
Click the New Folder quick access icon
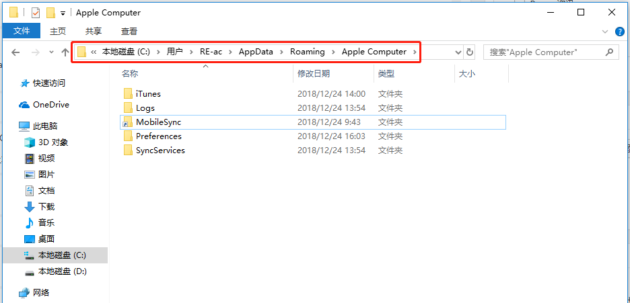50,13
